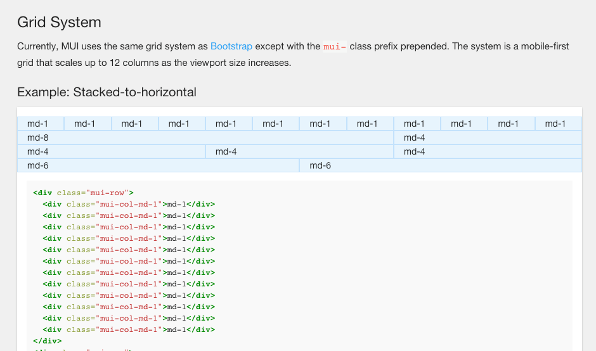Click the Example: Stacked-to-horizontal heading
Screen dimensions: 596x351
click(107, 92)
